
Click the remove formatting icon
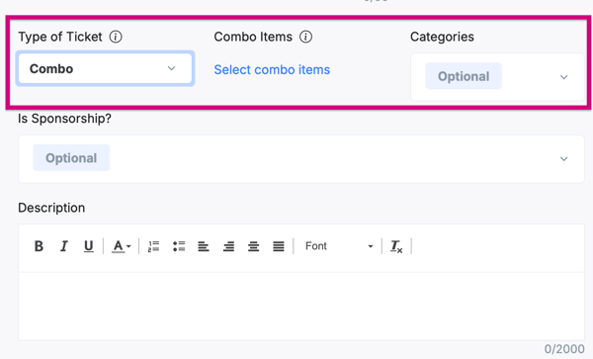click(x=396, y=246)
